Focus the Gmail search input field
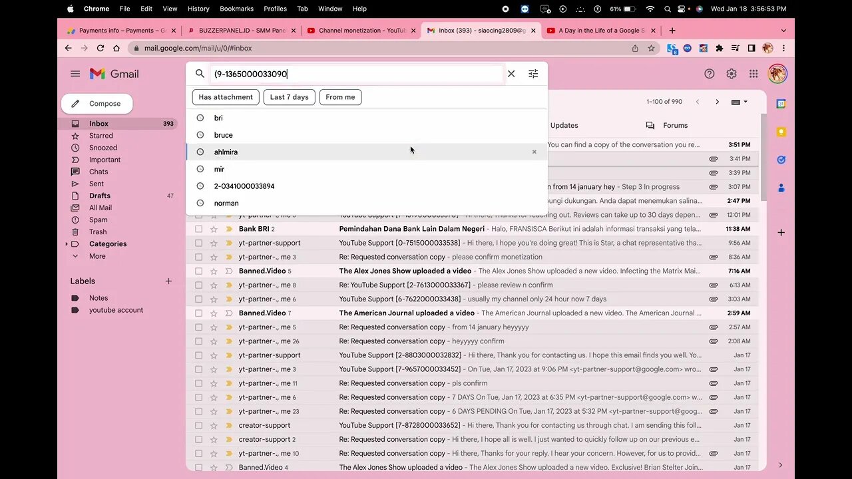The width and height of the screenshot is (852, 479). click(357, 74)
